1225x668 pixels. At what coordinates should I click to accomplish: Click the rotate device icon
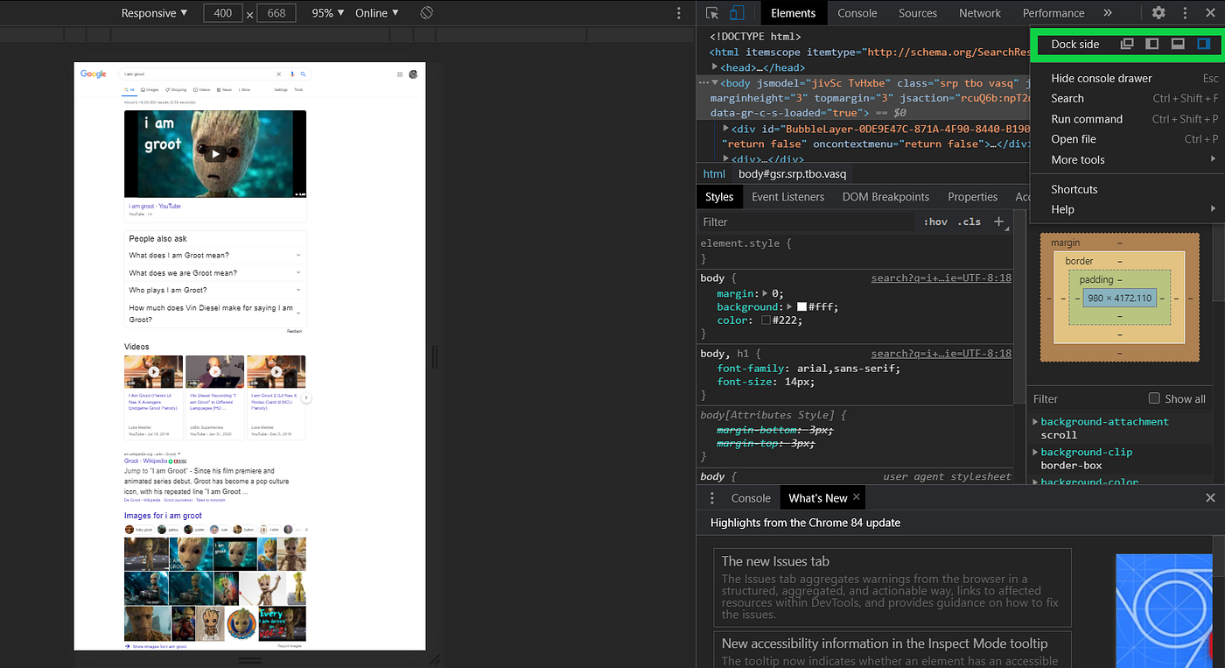(x=426, y=13)
